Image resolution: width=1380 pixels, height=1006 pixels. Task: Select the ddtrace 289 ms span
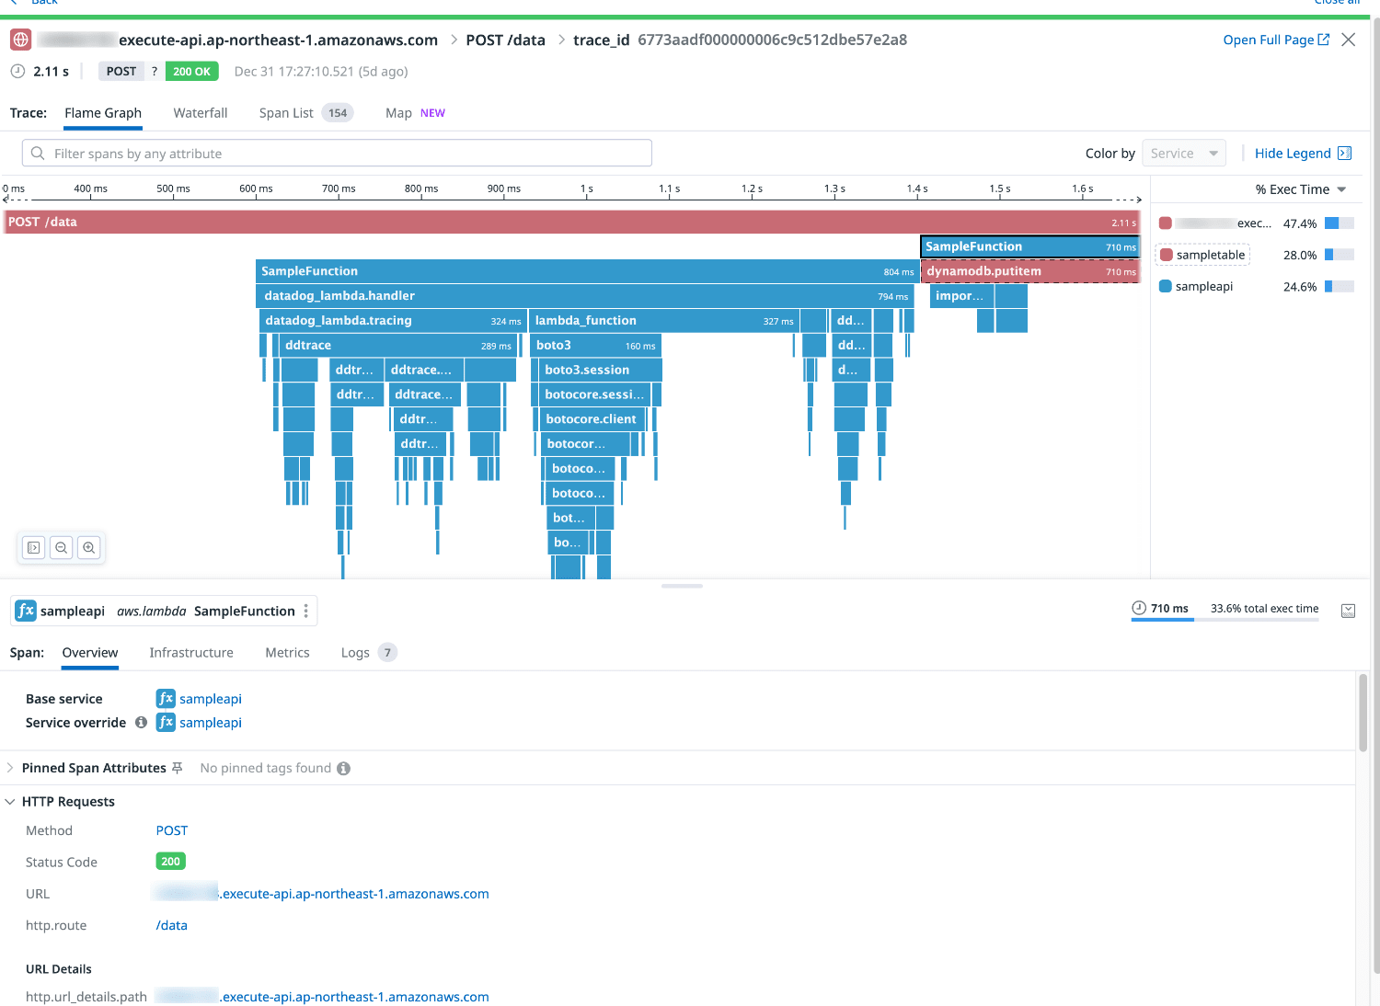(x=398, y=346)
